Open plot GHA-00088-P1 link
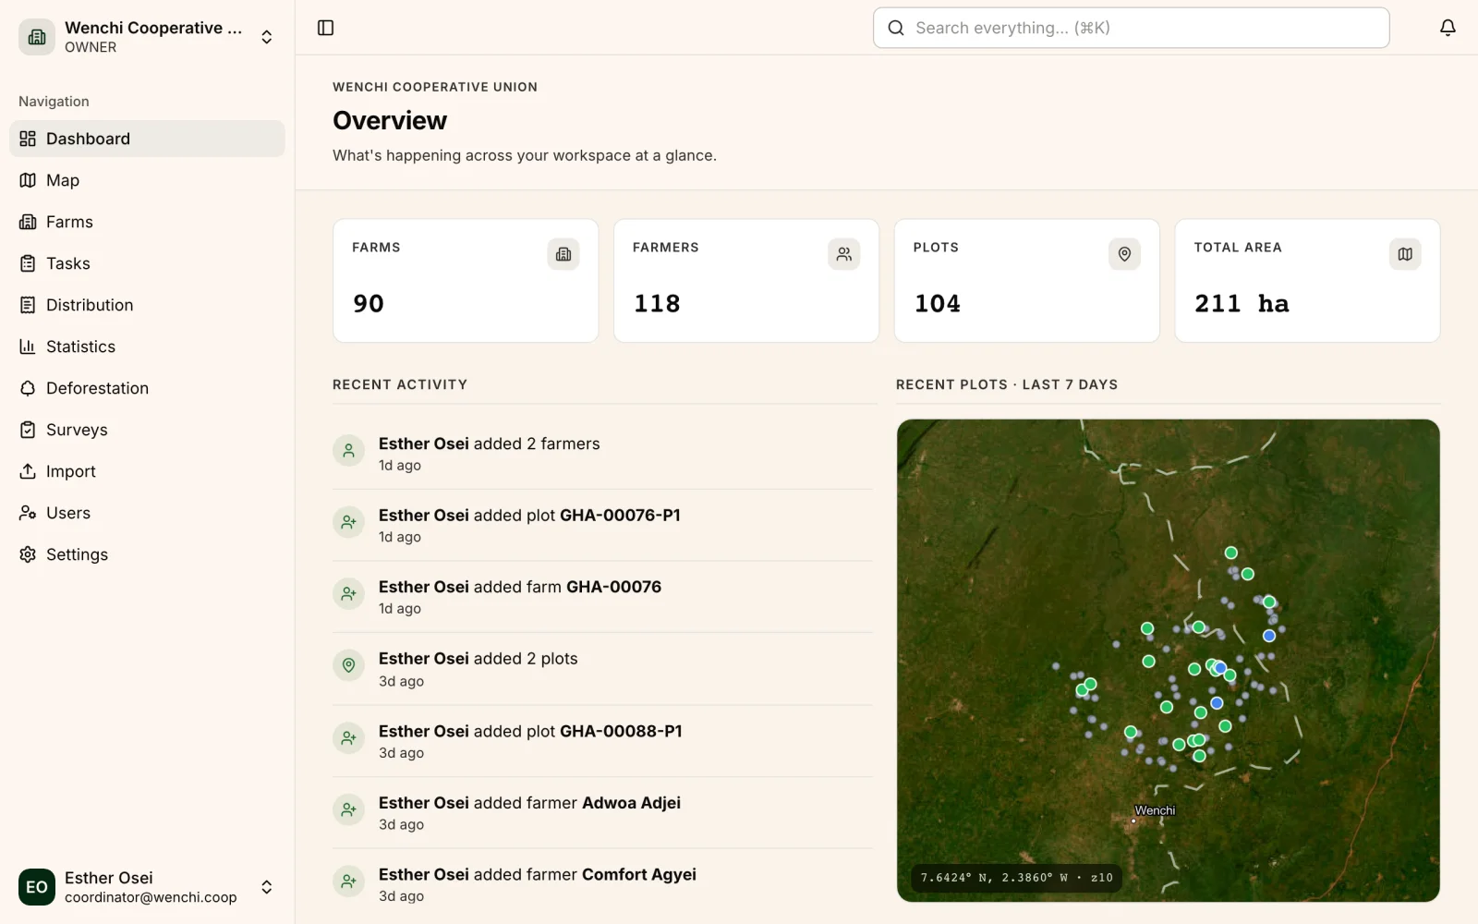The image size is (1478, 924). point(621,731)
